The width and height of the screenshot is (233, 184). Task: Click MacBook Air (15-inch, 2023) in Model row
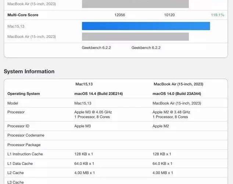coord(177,103)
